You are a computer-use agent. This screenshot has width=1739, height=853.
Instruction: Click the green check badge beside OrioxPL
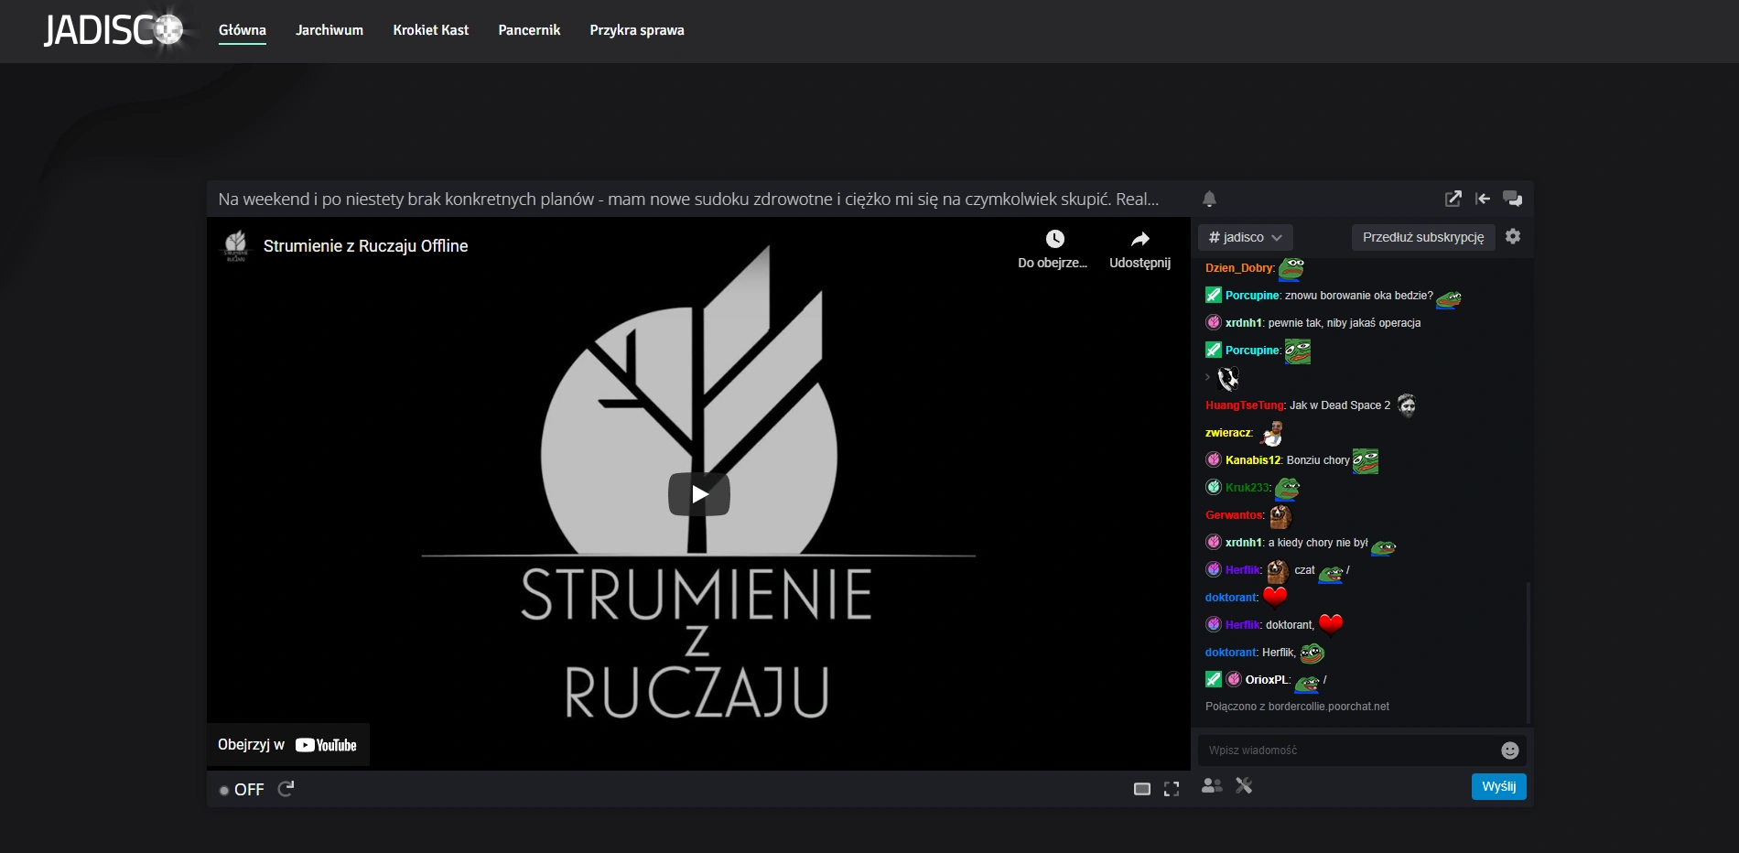coord(1214,679)
